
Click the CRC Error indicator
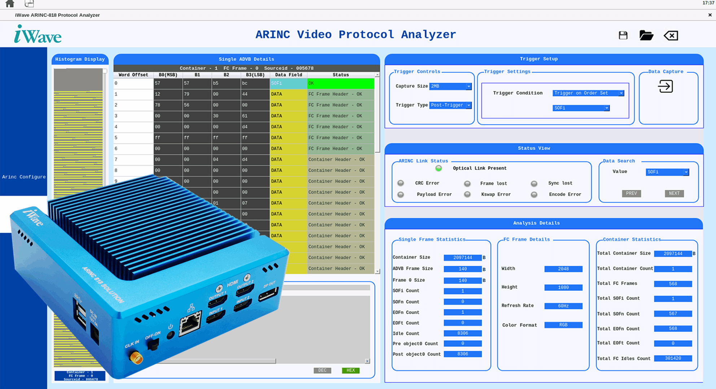[401, 183]
